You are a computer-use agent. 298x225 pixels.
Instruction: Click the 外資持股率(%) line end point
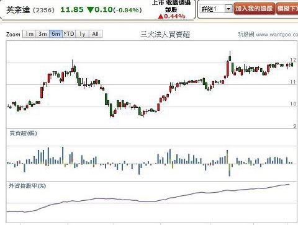[289, 184]
